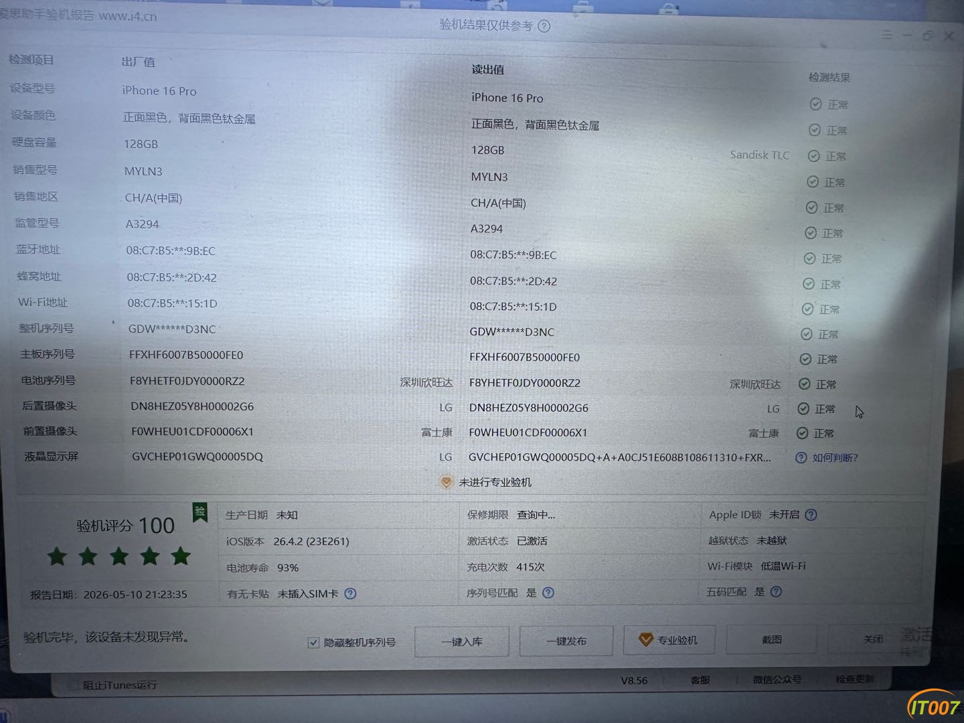Click the iOS version 26.4.2 (23E261) value
The width and height of the screenshot is (964, 723).
point(311,542)
